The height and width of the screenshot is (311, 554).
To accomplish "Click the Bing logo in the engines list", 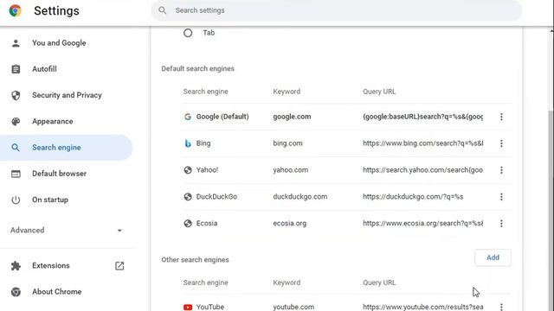I will [188, 143].
